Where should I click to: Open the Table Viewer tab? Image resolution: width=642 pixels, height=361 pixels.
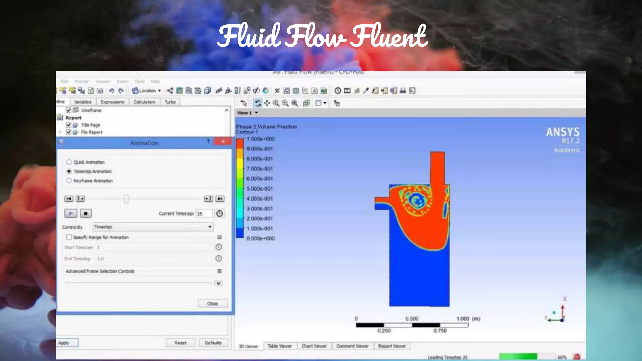click(280, 346)
